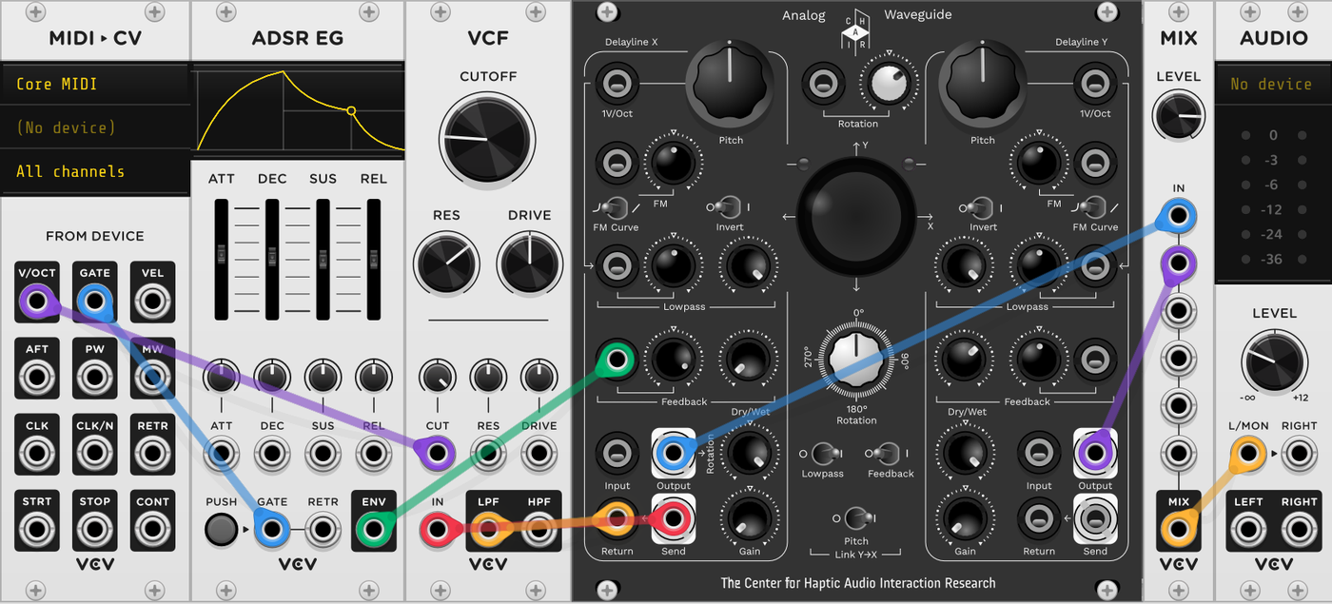The image size is (1332, 604).
Task: Click the Delayline X Gain knob
Action: click(749, 519)
